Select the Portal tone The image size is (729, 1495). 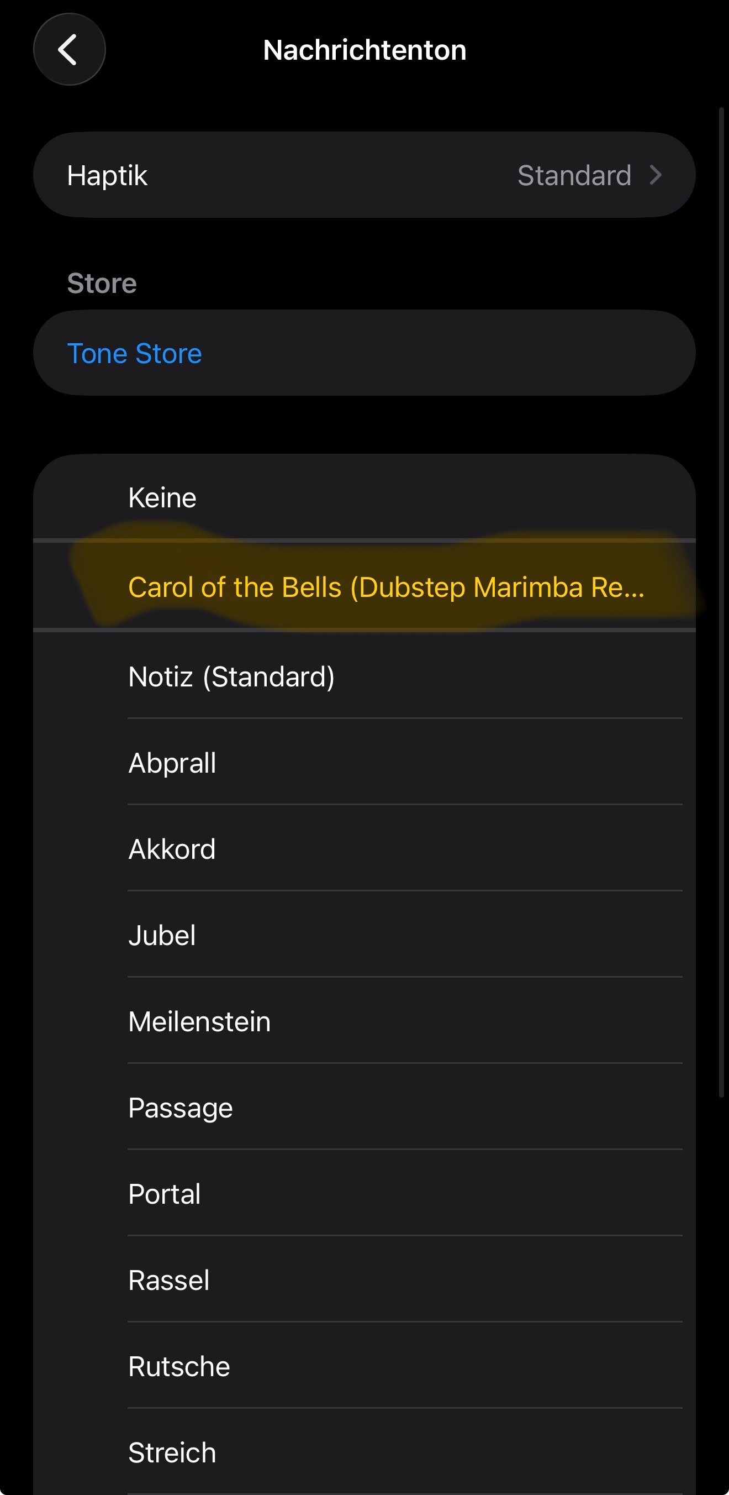point(165,1194)
